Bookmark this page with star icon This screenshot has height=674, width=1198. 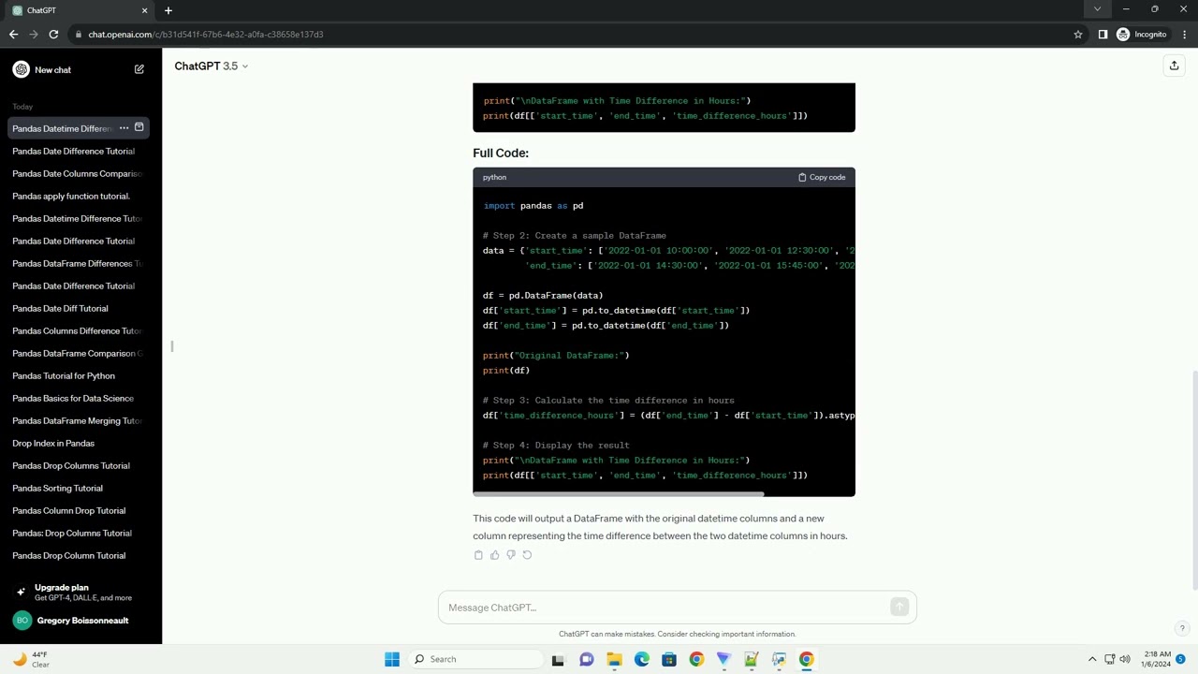click(1078, 35)
